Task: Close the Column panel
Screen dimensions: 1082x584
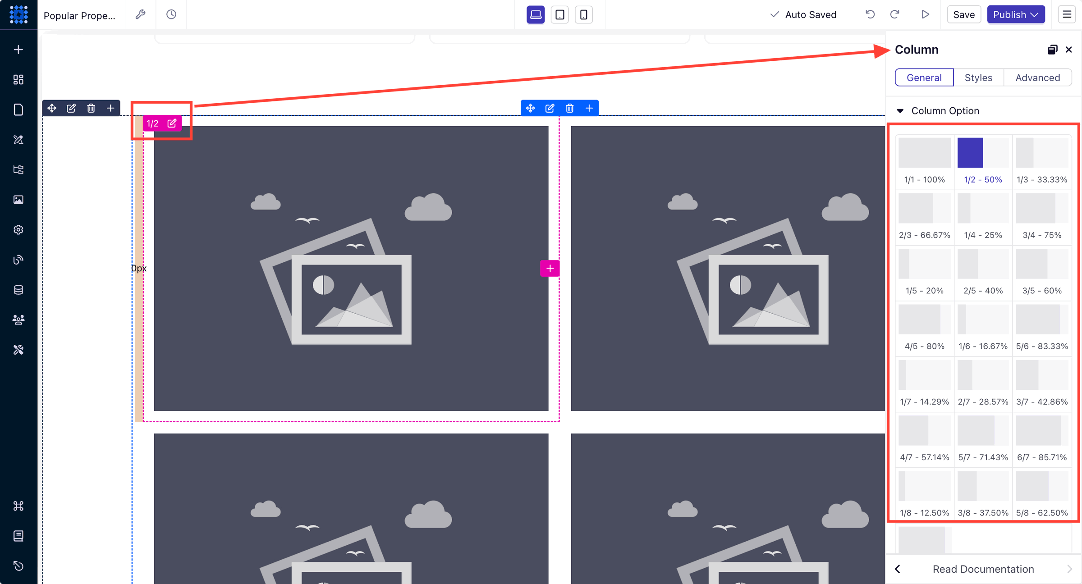Action: tap(1069, 50)
